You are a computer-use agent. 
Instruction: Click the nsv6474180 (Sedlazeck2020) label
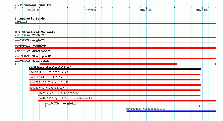click(x=146, y=109)
